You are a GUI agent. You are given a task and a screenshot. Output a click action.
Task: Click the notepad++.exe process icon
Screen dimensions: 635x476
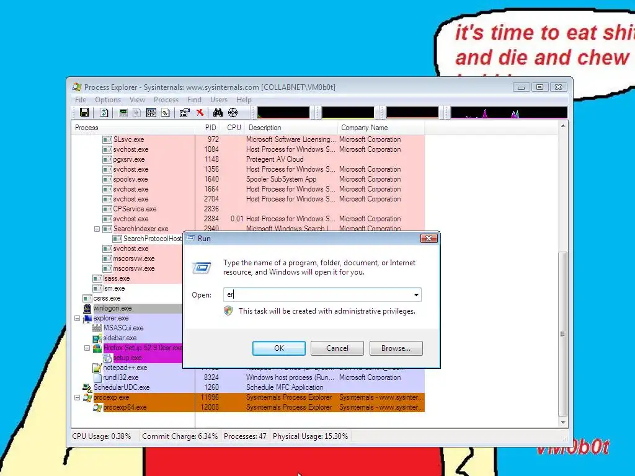(97, 368)
